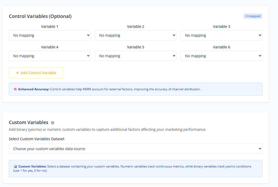Open the Variable 6 mapping dropdown
The width and height of the screenshot is (278, 187).
[221, 56]
